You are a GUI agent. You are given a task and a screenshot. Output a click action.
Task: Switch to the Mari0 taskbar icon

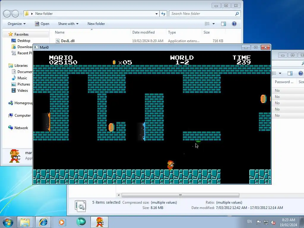(100, 222)
